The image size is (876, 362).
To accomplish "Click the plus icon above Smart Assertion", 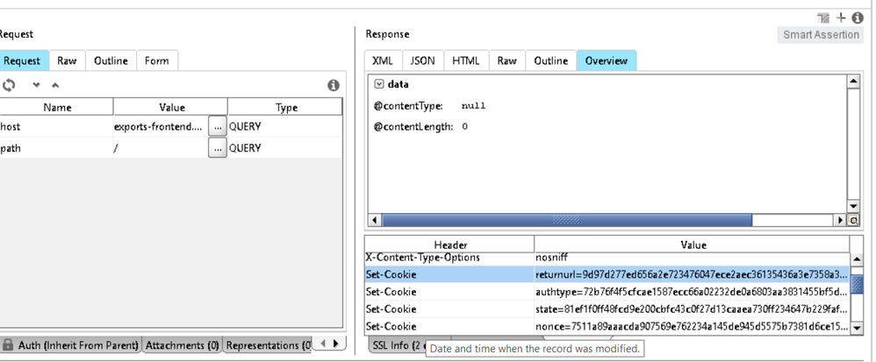I will [841, 18].
